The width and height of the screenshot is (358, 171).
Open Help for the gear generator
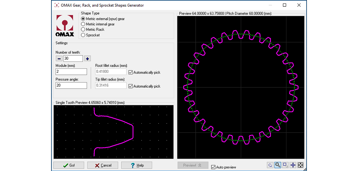[137, 165]
